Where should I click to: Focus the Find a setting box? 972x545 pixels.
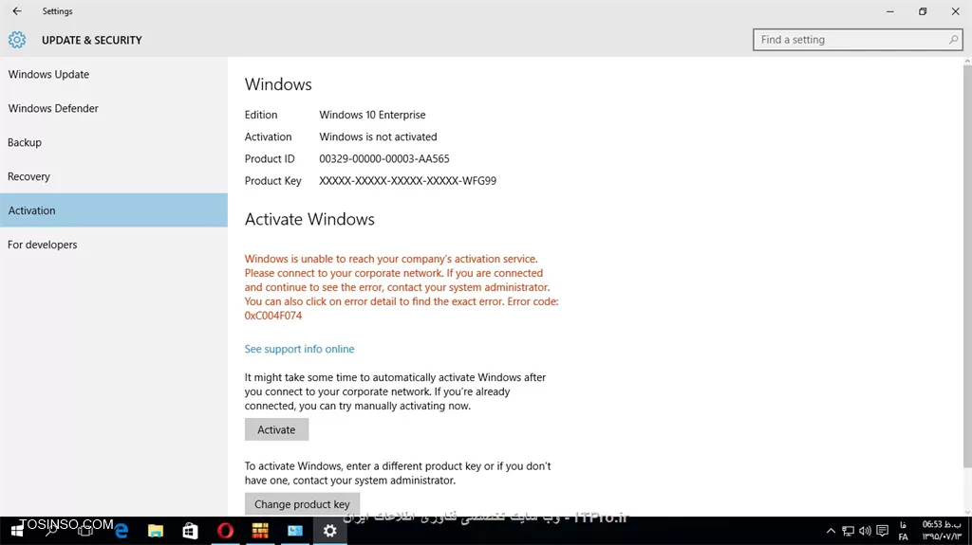857,40
